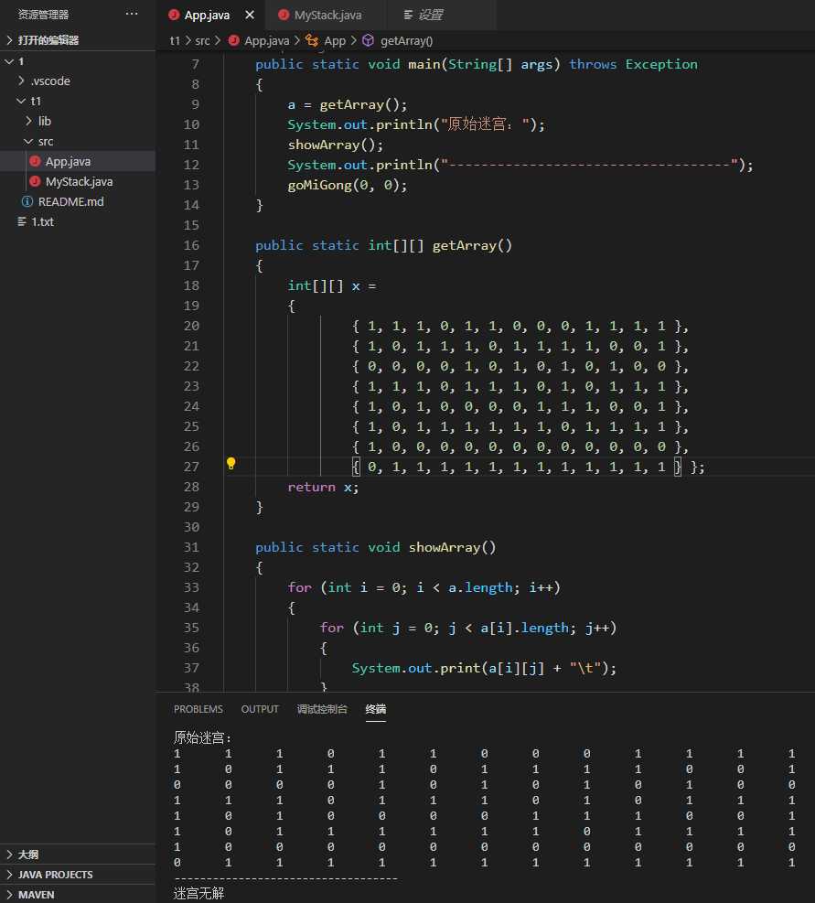Screen dimensions: 815x903
Task: Open the OUTPUT panel tab
Action: (260, 709)
